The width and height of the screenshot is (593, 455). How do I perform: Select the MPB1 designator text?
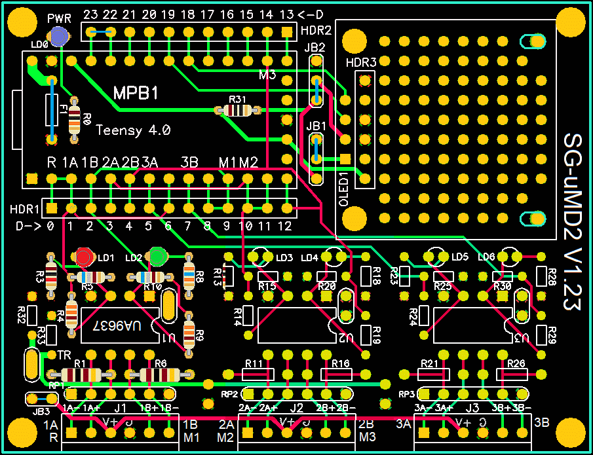point(136,93)
